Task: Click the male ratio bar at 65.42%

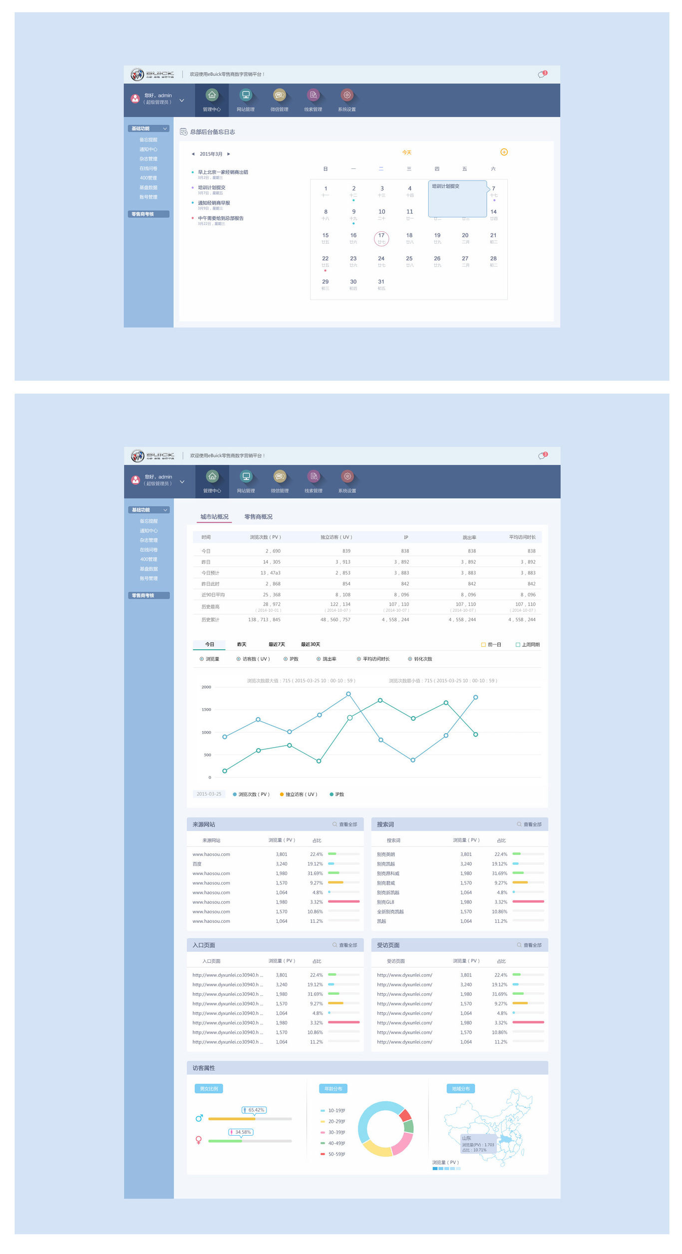Action: pyautogui.click(x=250, y=1119)
